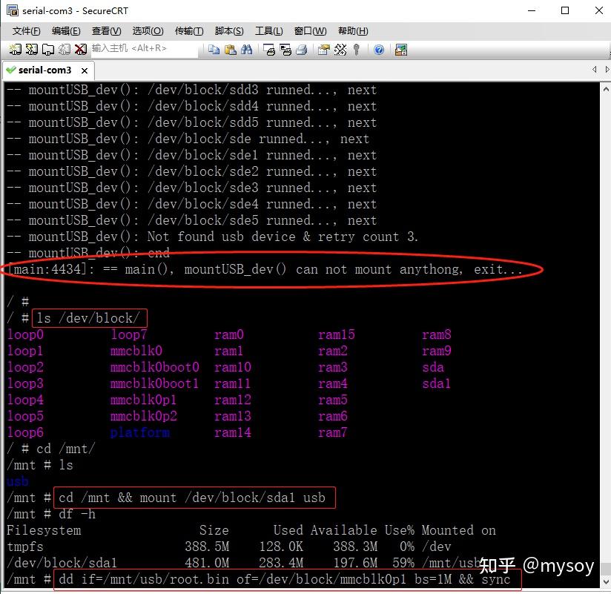The width and height of the screenshot is (611, 594).
Task: Click the Connect toolbar icon
Action: click(x=15, y=49)
